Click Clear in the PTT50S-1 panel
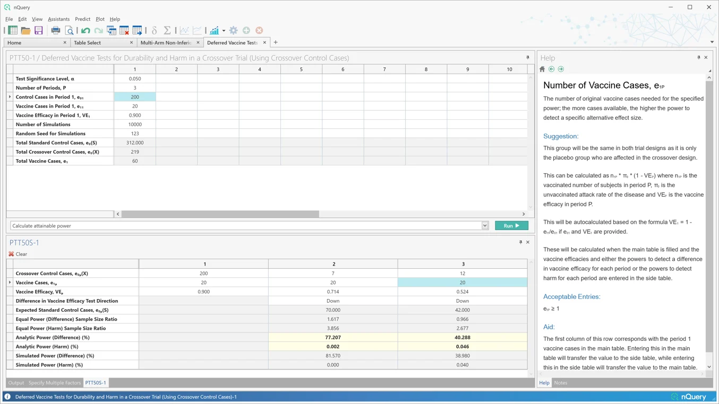This screenshot has height=404, width=719. (18, 254)
